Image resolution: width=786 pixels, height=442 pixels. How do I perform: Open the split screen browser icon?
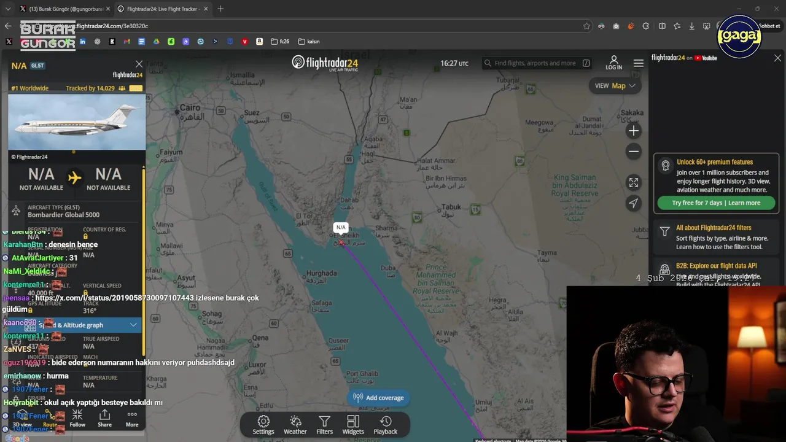662,26
